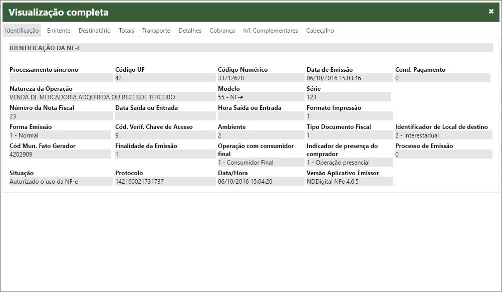The width and height of the screenshot is (502, 292).
Task: Click the Versão Aplicativo Emissor field
Action: (349, 182)
